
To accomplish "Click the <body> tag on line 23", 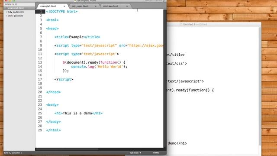I will (52, 105).
